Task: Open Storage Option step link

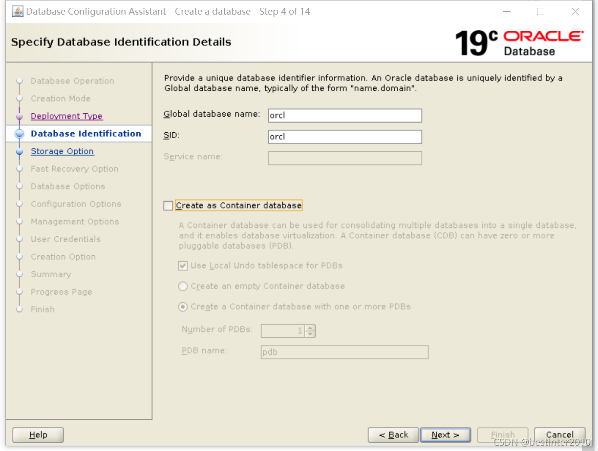Action: pyautogui.click(x=62, y=151)
